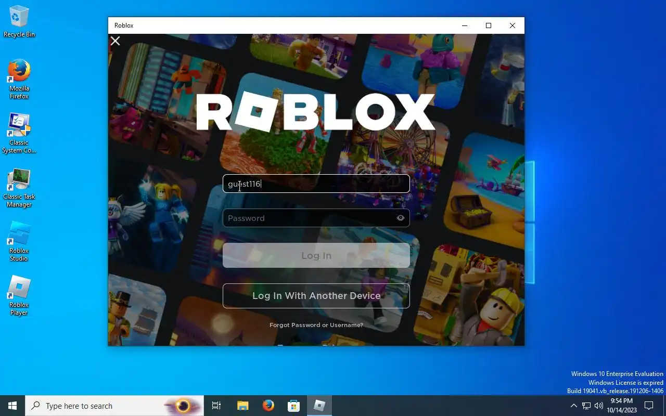Screen dimensions: 666x416
Task: Select Classic Task Manager desktop icon
Action: tap(19, 188)
